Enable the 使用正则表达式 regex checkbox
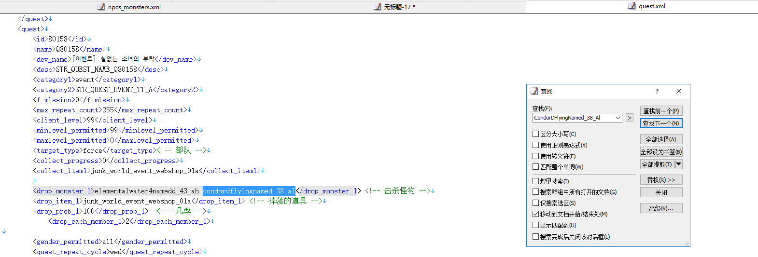758x257 pixels. pyautogui.click(x=535, y=145)
